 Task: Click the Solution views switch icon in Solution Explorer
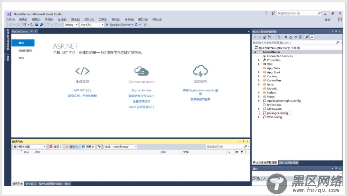click(x=270, y=37)
